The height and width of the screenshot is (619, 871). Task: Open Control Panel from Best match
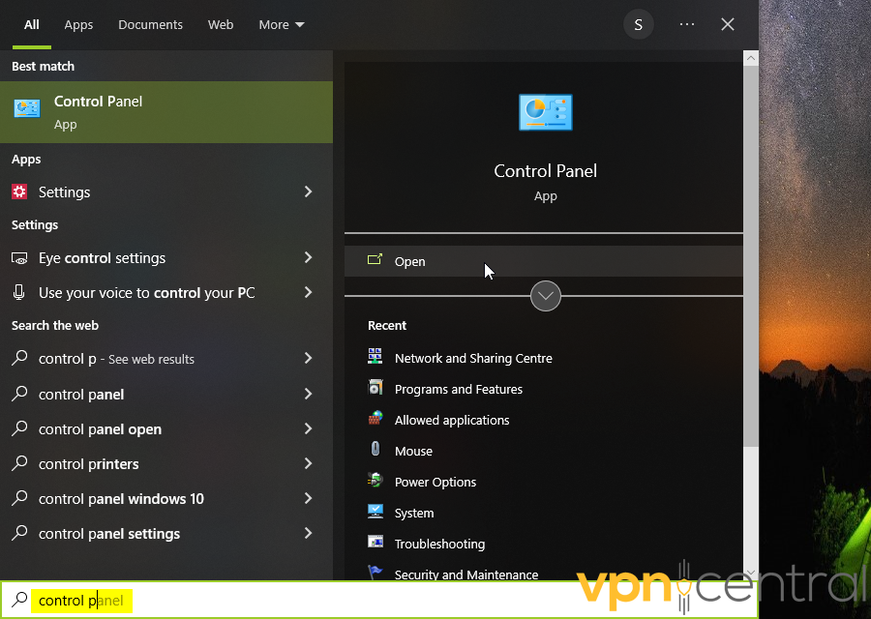[x=166, y=112]
